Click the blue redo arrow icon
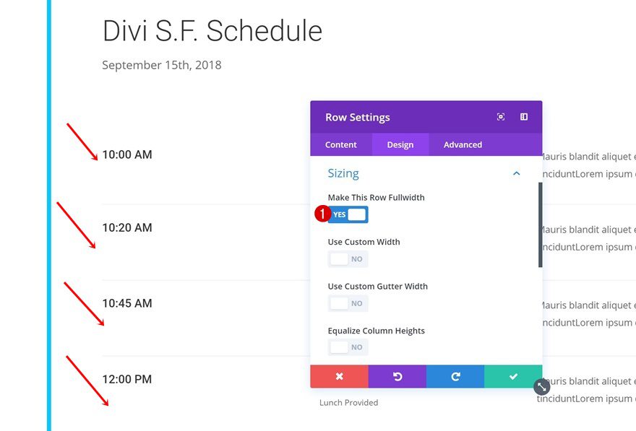The height and width of the screenshot is (431, 636). 455,376
